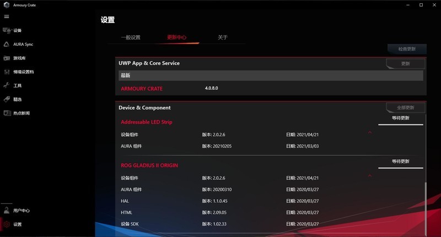Maximize the Armoury Crate window
Image resolution: width=441 pixels, height=237 pixels.
pyautogui.click(x=421, y=5)
